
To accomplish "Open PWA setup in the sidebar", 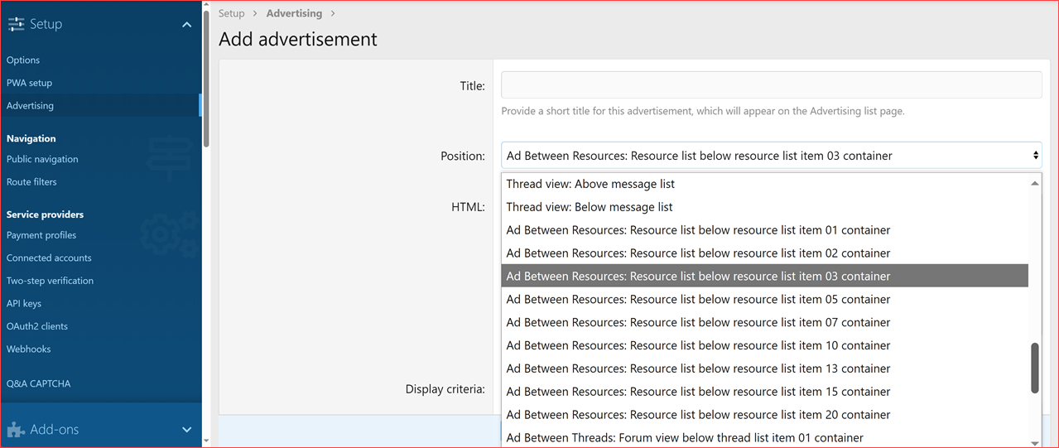I will tap(29, 83).
